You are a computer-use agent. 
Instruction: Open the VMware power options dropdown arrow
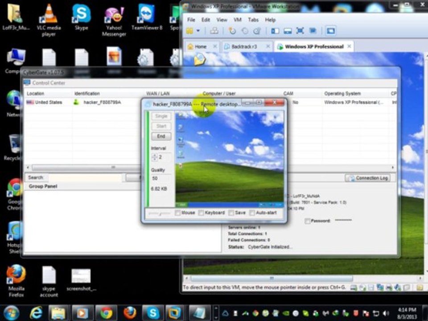click(198, 31)
